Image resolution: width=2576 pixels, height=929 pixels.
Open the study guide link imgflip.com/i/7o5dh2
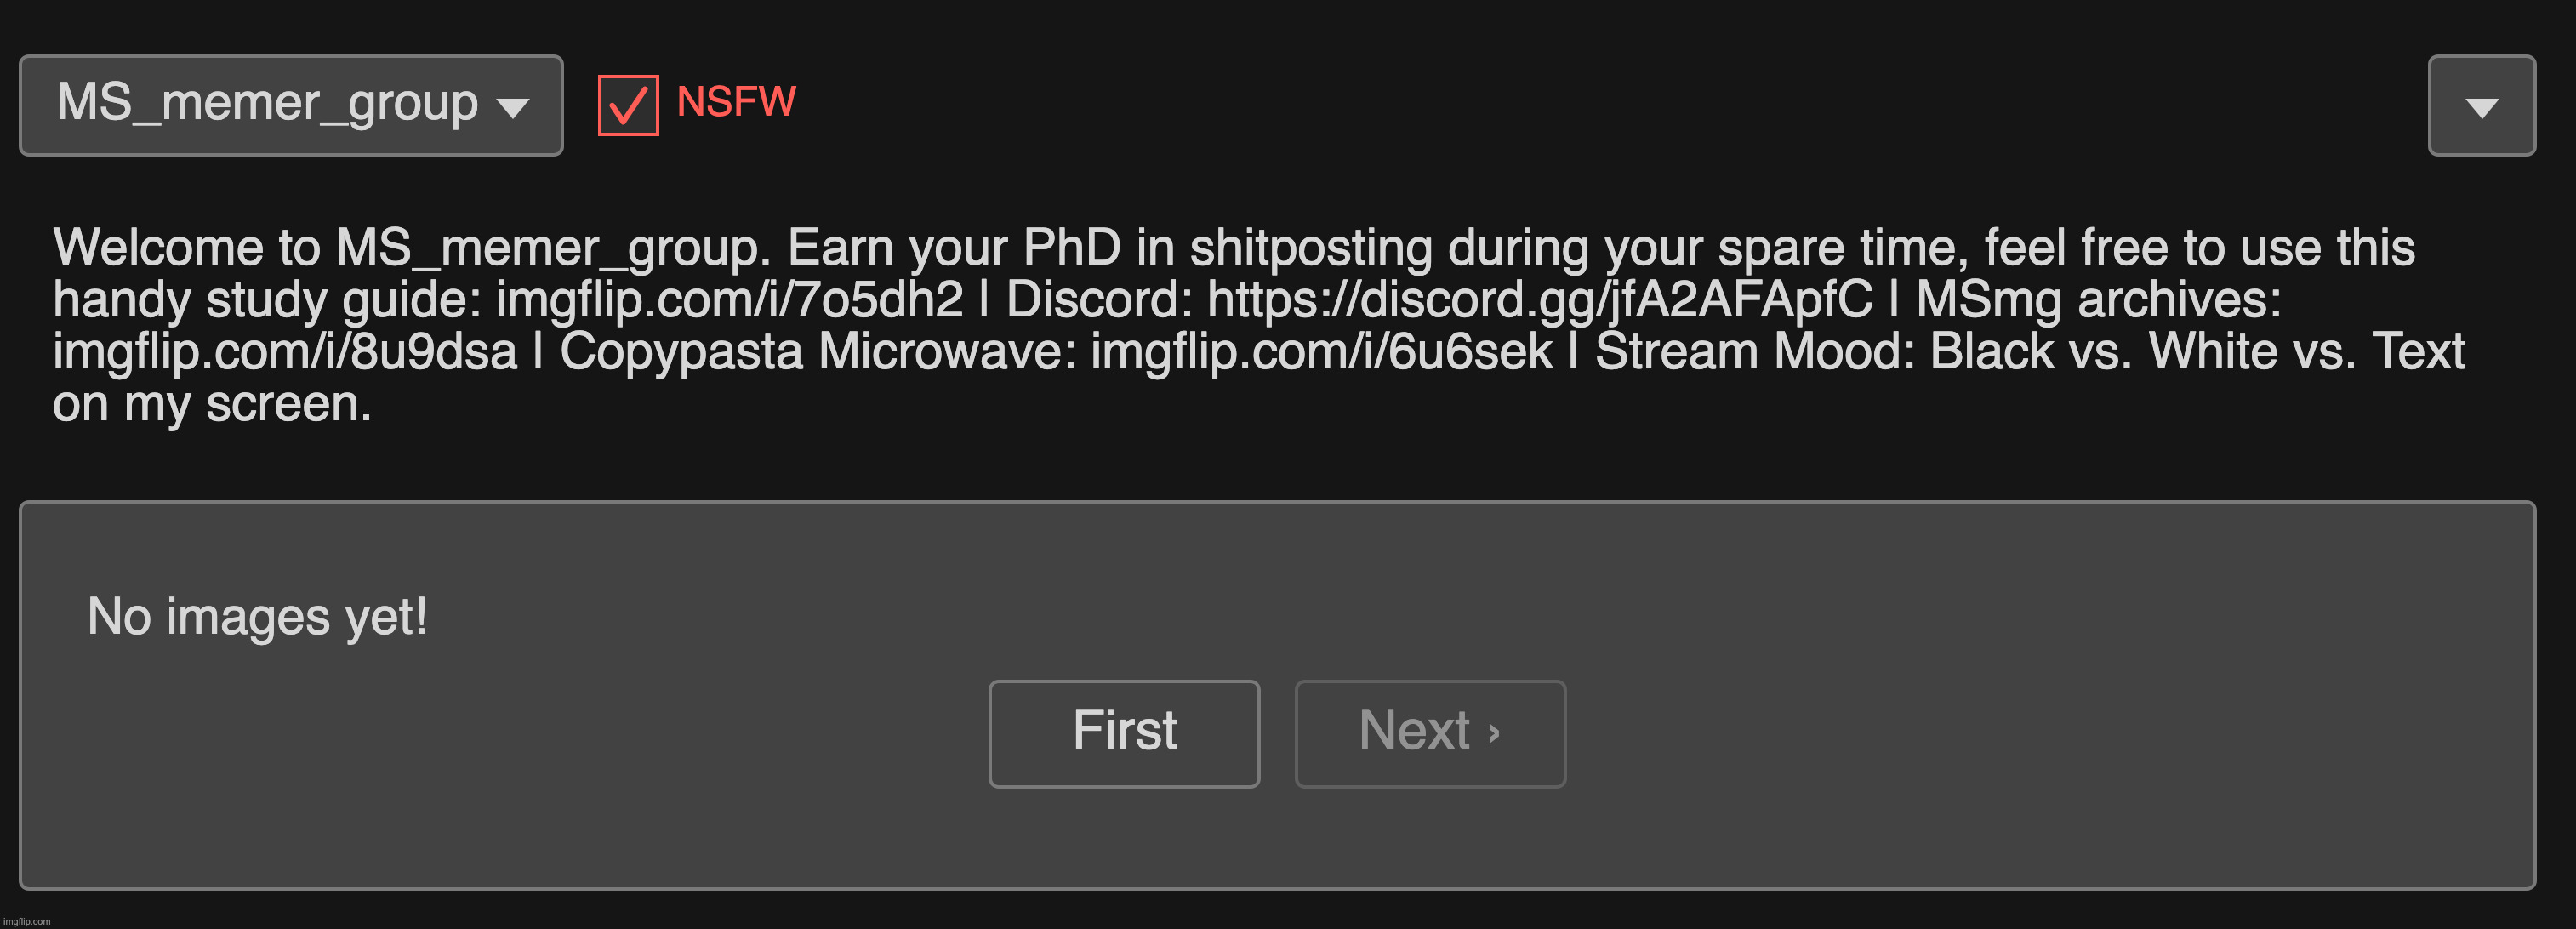730,300
